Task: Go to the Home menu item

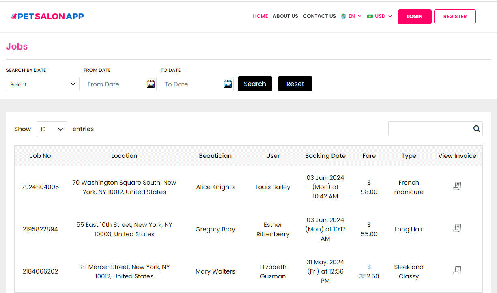Action: click(x=260, y=16)
